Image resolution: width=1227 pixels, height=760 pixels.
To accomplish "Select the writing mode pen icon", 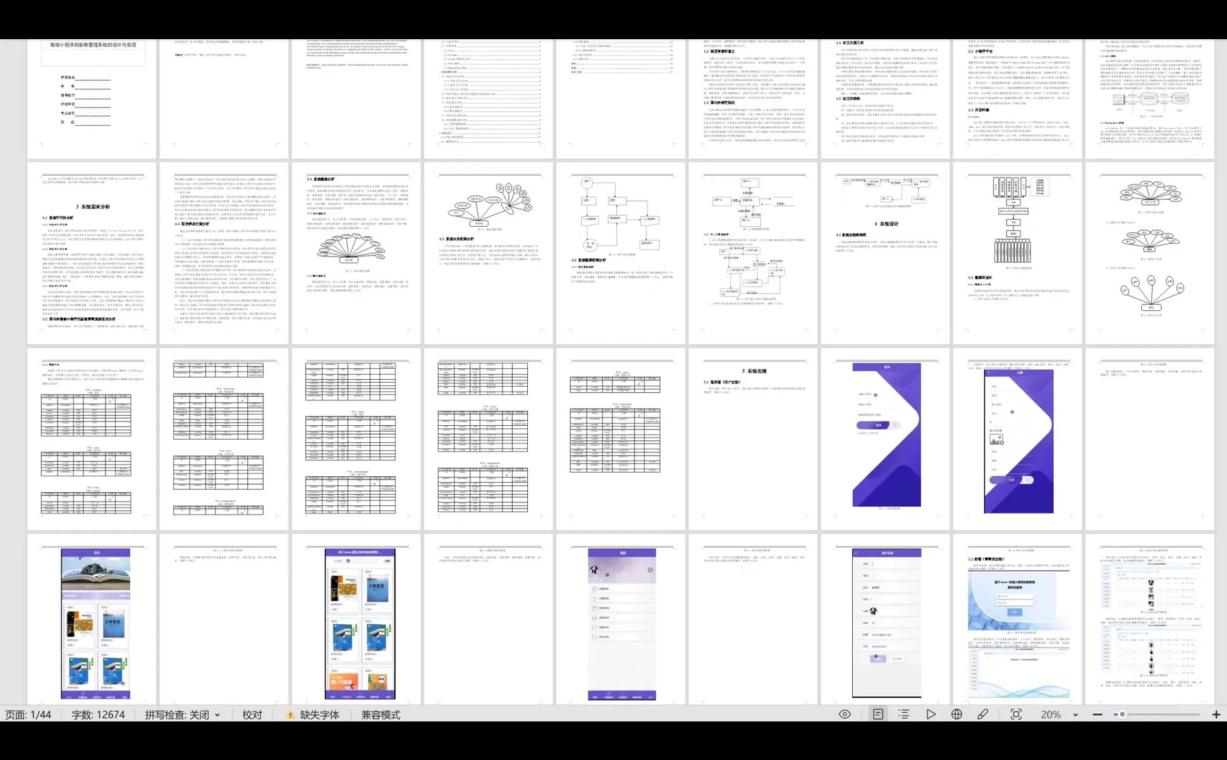I will [982, 715].
